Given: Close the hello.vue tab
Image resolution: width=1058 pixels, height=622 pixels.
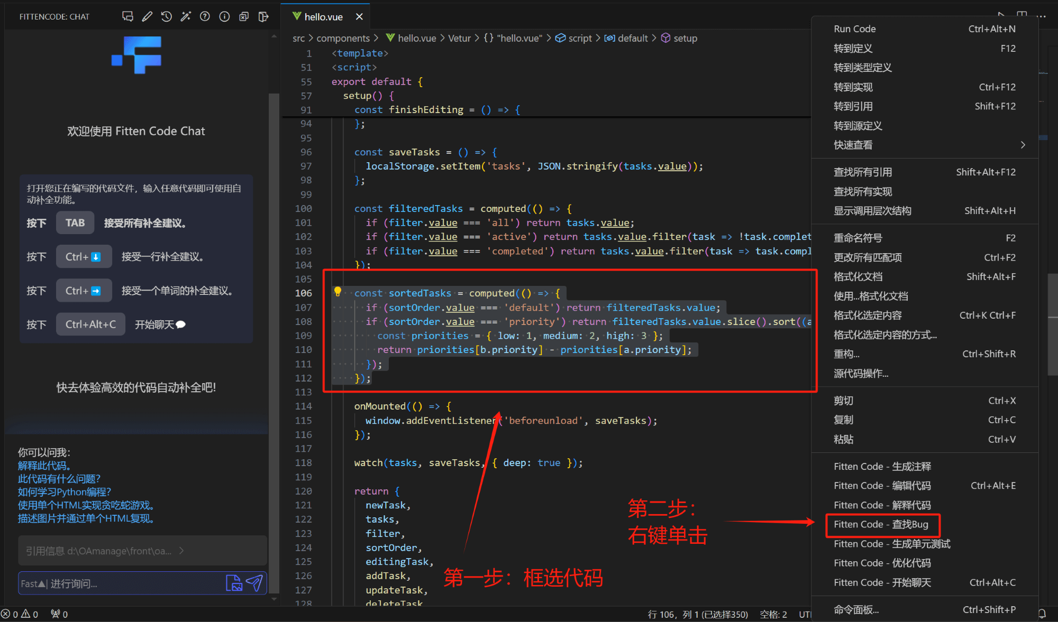Looking at the screenshot, I should tap(359, 16).
